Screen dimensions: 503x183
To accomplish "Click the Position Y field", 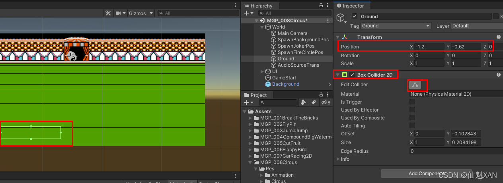I will click(466, 47).
